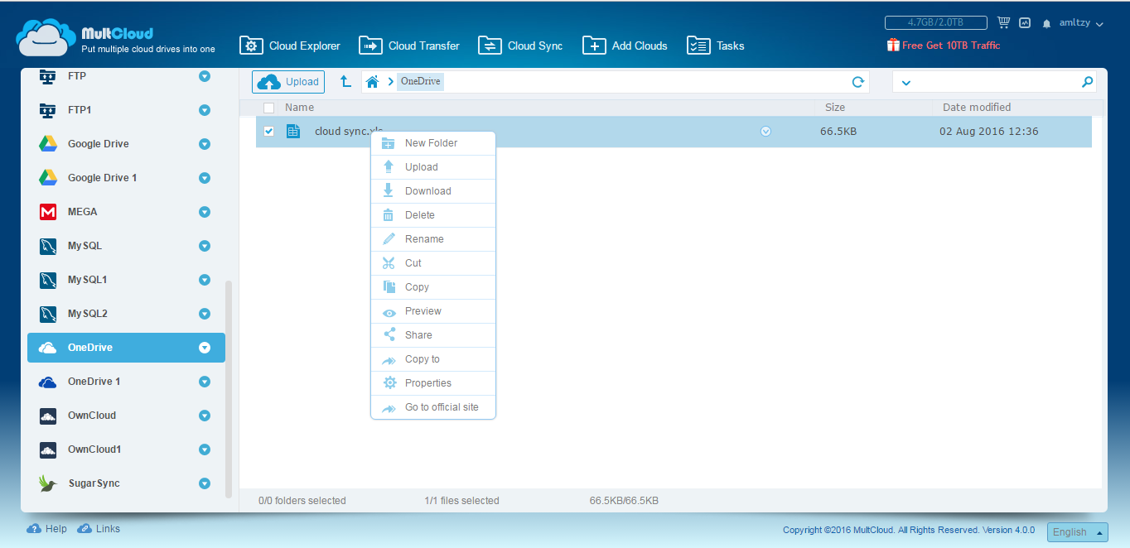1130x548 pixels.
Task: Select OwnCloud1 in the sidebar list
Action: point(126,449)
